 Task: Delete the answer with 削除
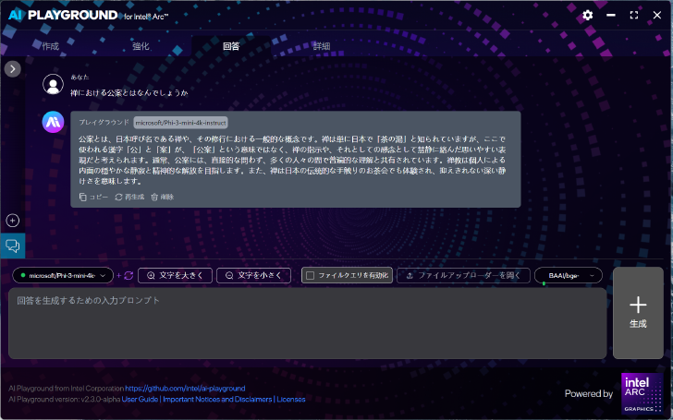pos(163,198)
